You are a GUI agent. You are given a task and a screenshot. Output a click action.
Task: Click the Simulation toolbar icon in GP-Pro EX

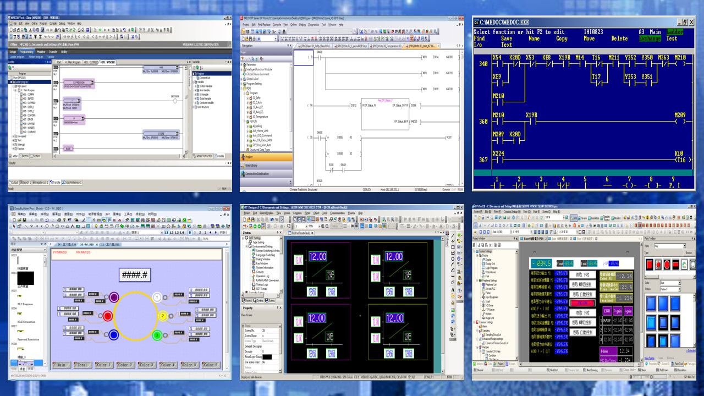point(594,218)
